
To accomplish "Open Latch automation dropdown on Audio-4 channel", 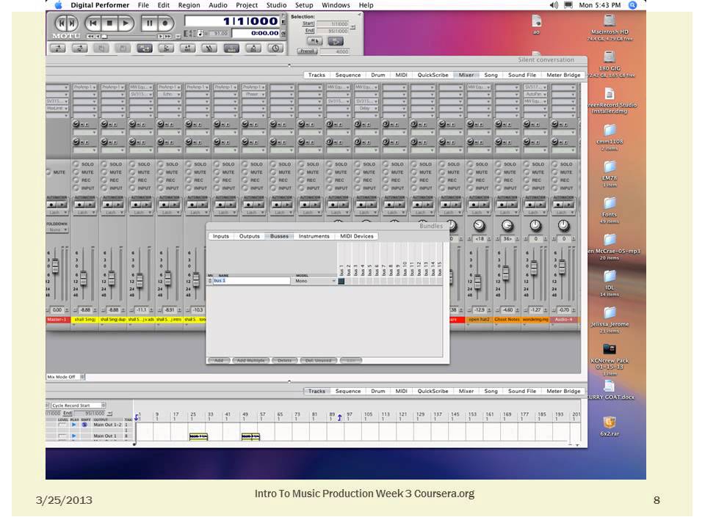I will [x=563, y=213].
